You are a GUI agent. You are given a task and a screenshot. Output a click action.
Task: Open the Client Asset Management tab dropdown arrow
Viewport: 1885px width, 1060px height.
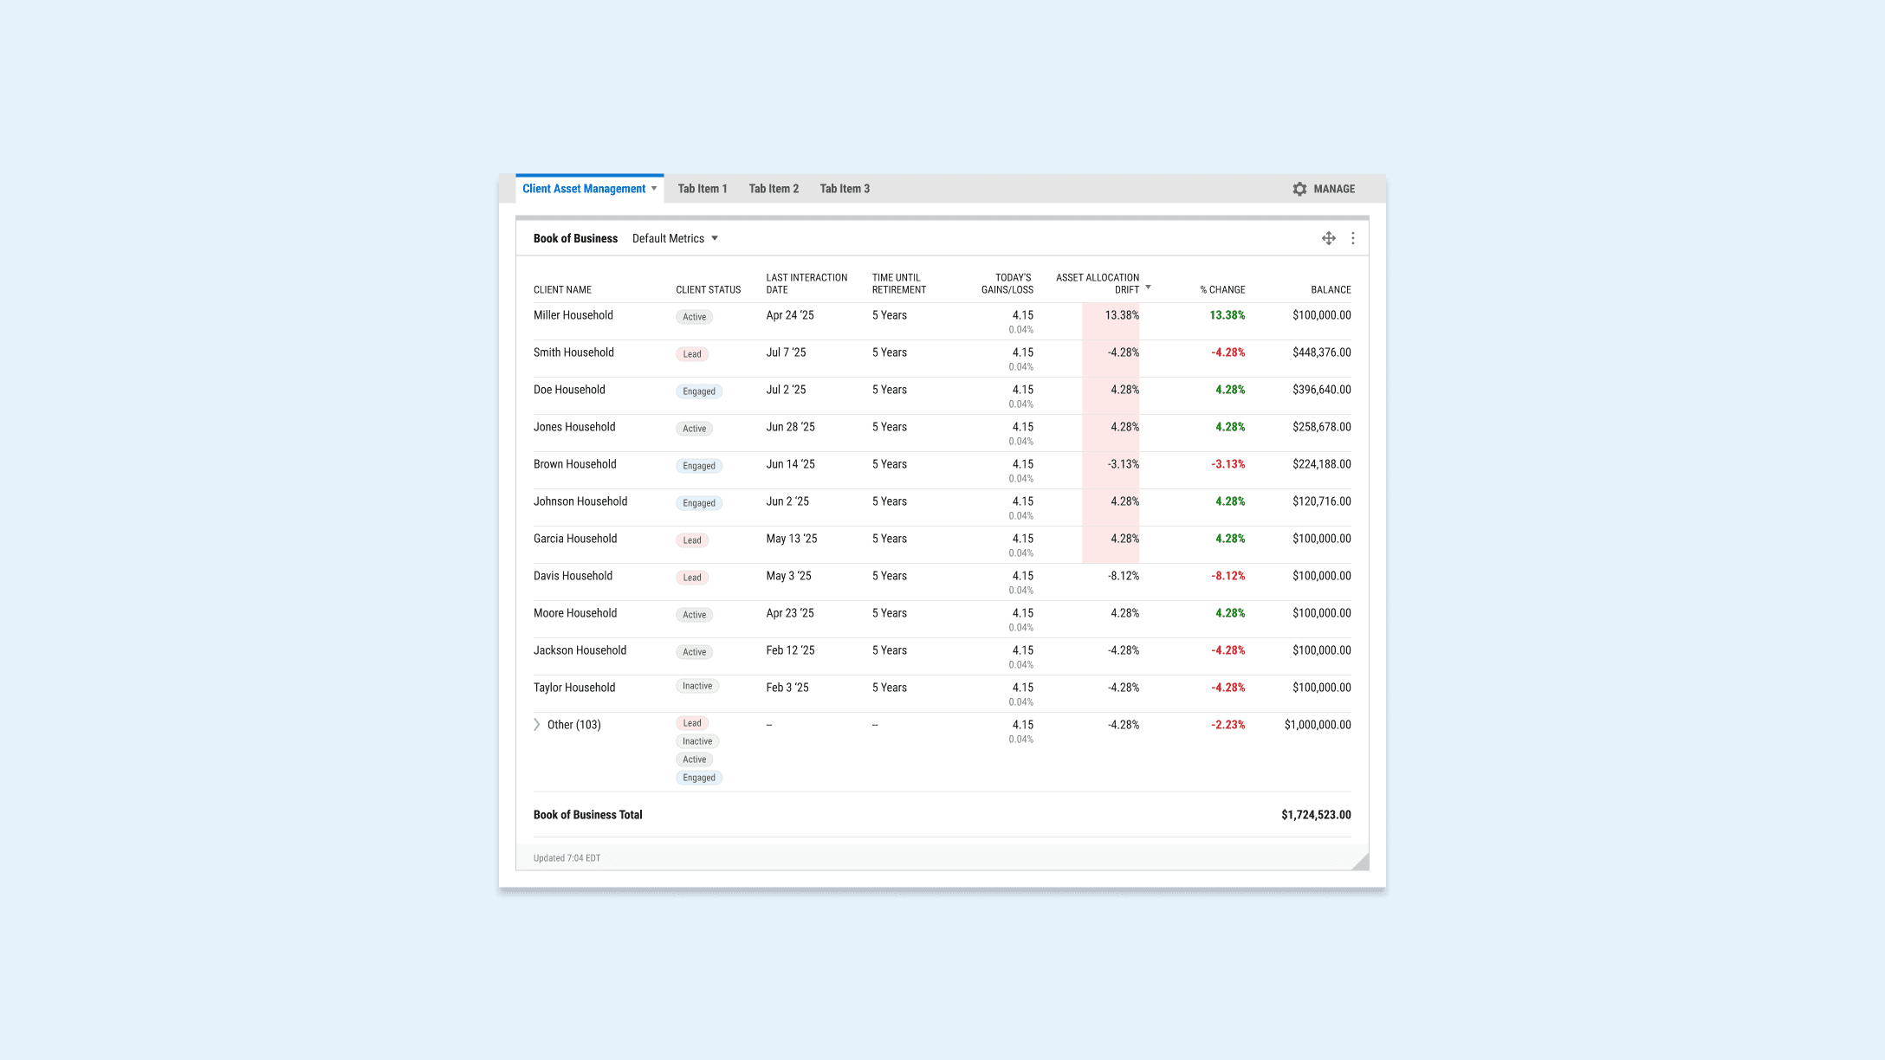pyautogui.click(x=654, y=189)
